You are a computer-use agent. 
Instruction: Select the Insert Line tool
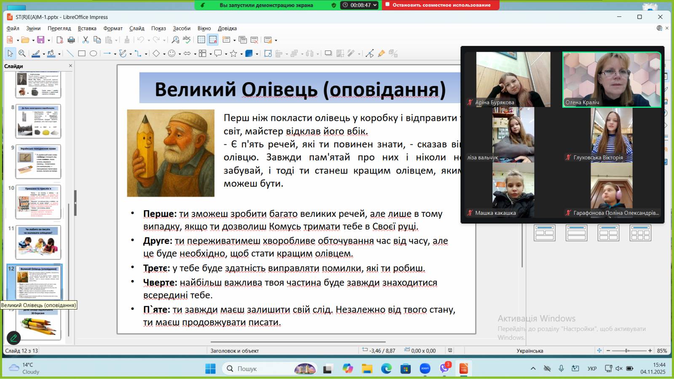click(70, 53)
